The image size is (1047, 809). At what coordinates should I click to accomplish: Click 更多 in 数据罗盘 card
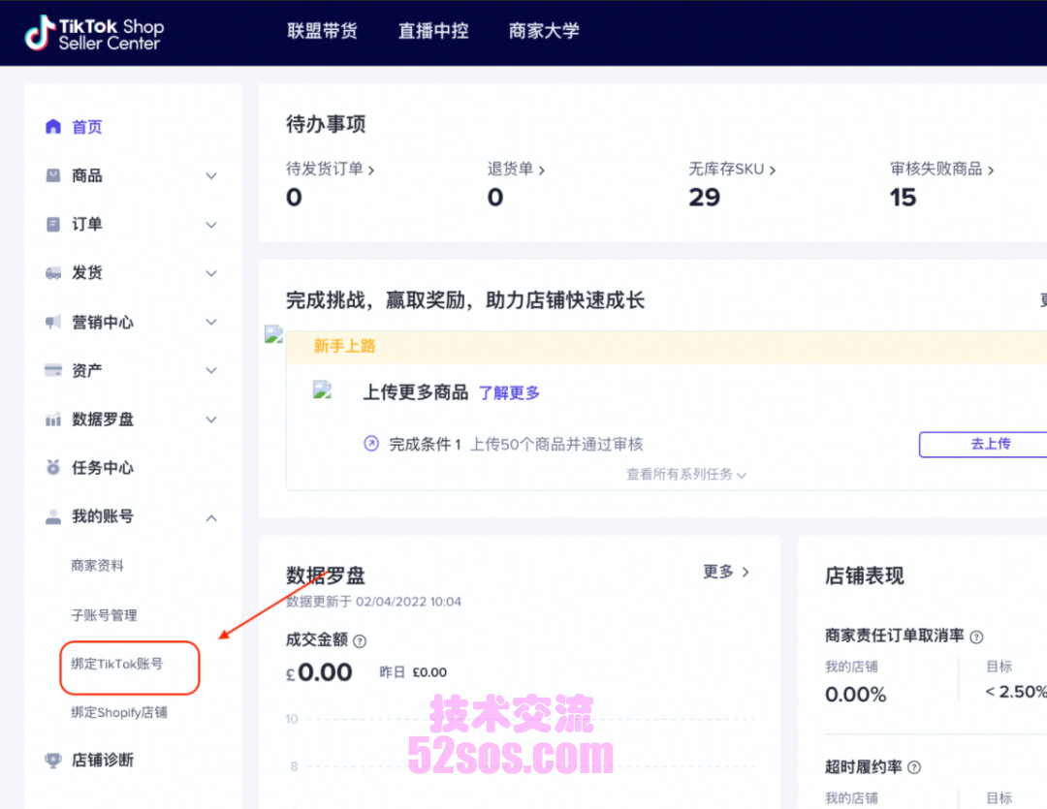(726, 572)
